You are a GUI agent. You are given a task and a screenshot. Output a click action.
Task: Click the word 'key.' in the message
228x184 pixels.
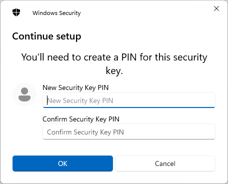(x=114, y=71)
